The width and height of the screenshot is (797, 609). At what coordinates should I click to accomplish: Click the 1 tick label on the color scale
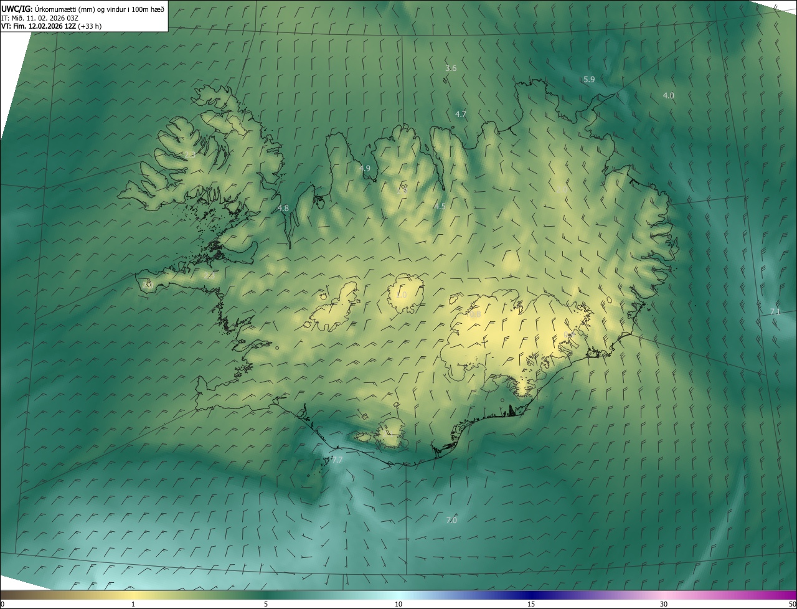tap(133, 604)
